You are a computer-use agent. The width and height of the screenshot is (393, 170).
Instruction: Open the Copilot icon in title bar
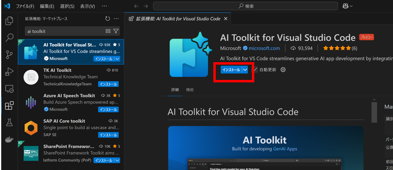[x=346, y=6]
